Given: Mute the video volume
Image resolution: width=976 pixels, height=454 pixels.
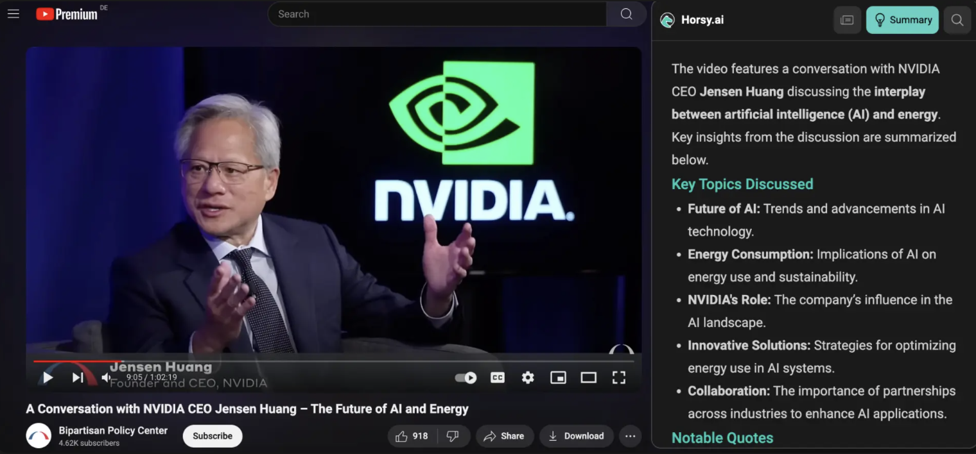Looking at the screenshot, I should click(x=107, y=378).
